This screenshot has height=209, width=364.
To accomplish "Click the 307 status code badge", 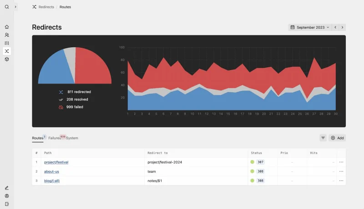I will (x=260, y=162).
